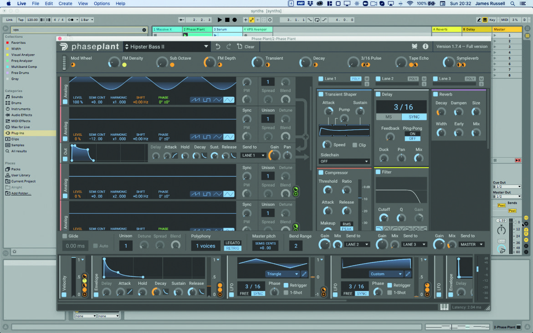Select the square waveform icon on first oscillator
This screenshot has height=333, width=533.
(x=207, y=100)
